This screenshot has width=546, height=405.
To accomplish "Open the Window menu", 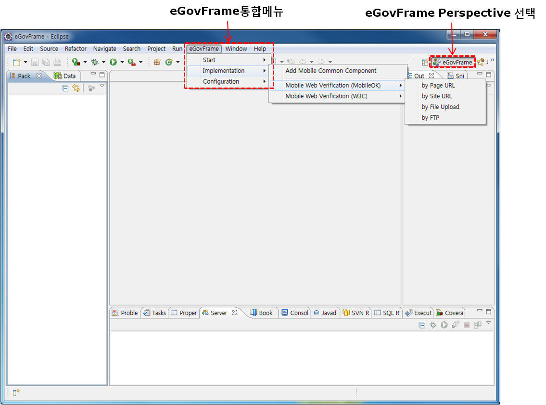I will 236,49.
